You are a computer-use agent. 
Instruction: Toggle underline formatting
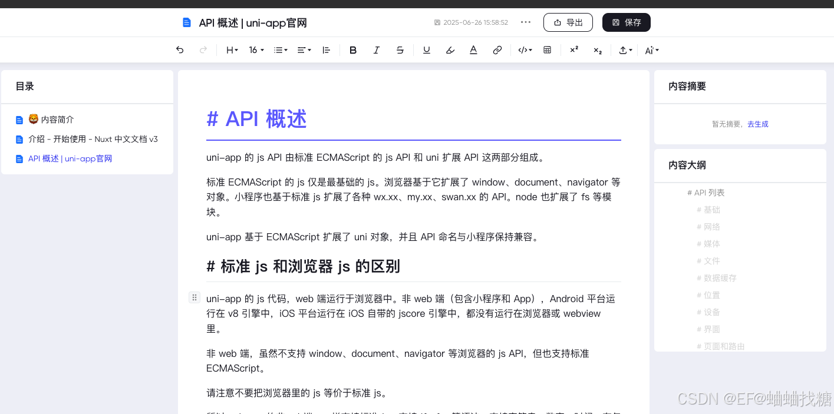[x=427, y=50]
